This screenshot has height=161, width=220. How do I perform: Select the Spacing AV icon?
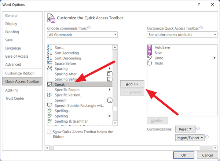pyautogui.click(x=49, y=69)
